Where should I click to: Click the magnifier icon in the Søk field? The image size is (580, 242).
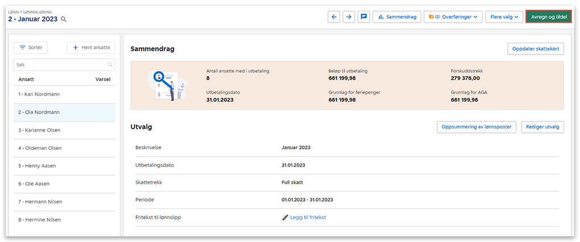pos(110,65)
